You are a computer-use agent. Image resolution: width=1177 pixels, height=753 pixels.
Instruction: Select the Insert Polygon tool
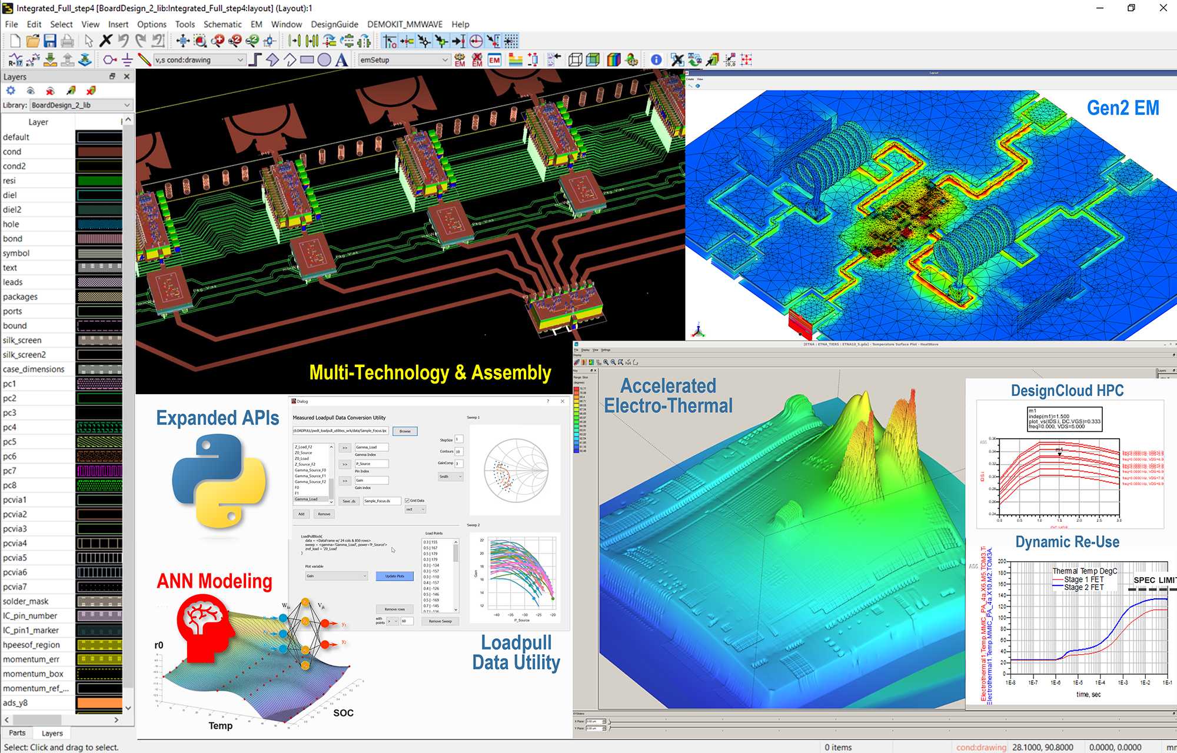[x=273, y=59]
